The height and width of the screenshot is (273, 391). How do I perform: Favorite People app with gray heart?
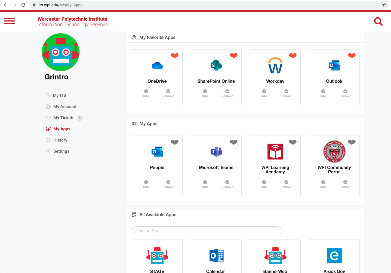pyautogui.click(x=175, y=142)
